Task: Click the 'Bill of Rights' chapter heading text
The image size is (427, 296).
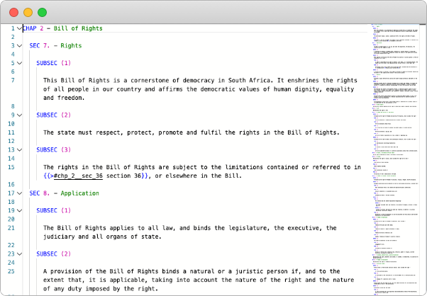Action: (x=78, y=28)
